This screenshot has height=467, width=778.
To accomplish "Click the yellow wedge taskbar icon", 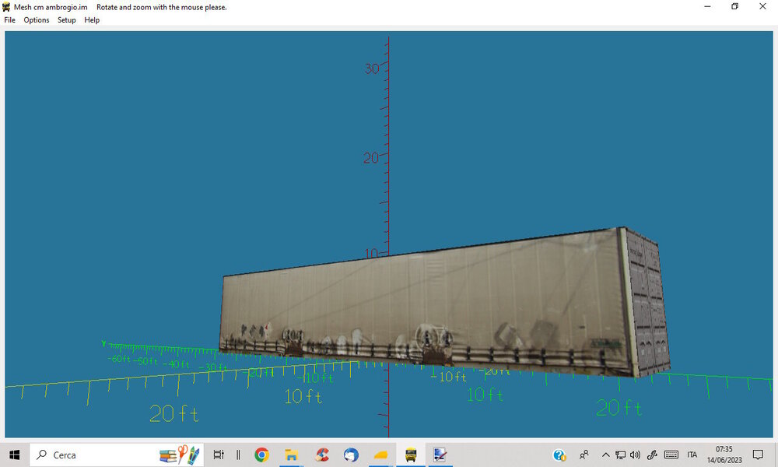I will pyautogui.click(x=380, y=455).
